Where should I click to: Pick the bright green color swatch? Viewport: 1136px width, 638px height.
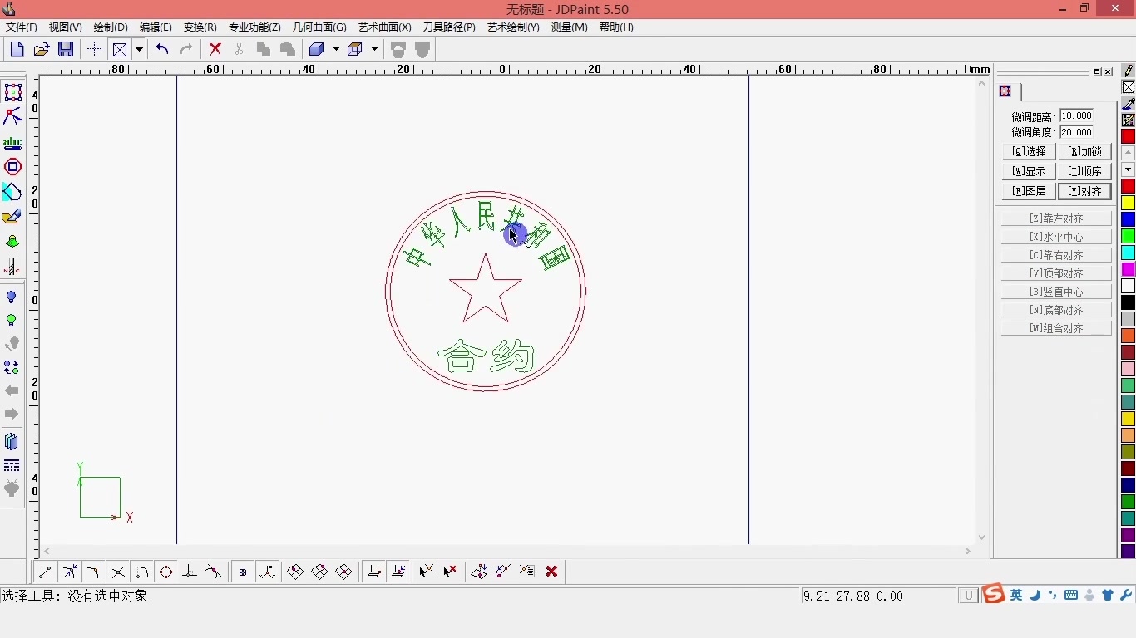(1128, 236)
